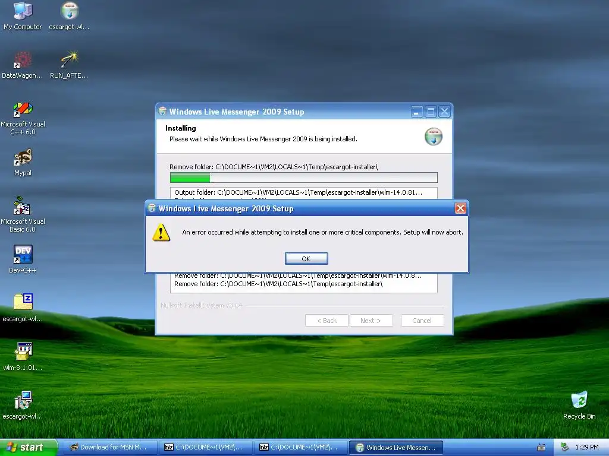
Task: Select the Dev-C++ desktop shortcut
Action: click(23, 255)
